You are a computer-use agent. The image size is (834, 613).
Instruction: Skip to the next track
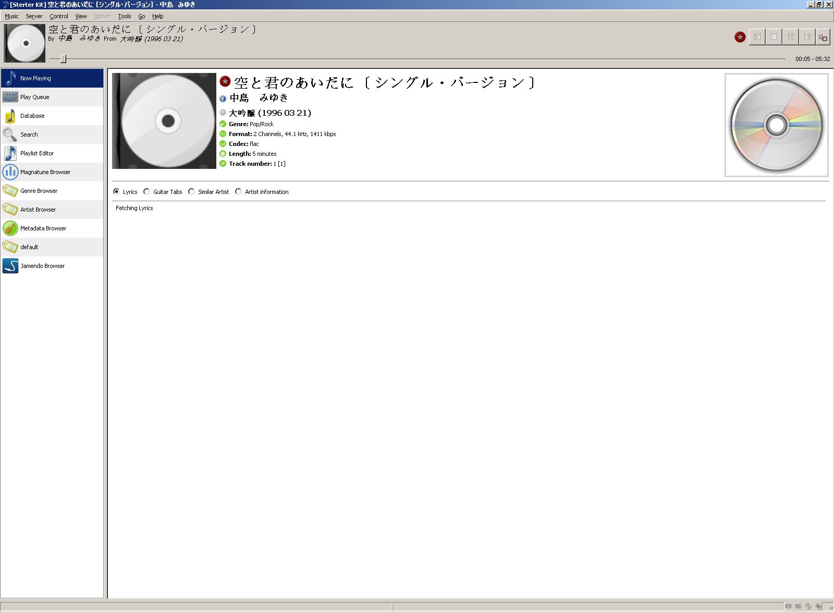tap(807, 37)
